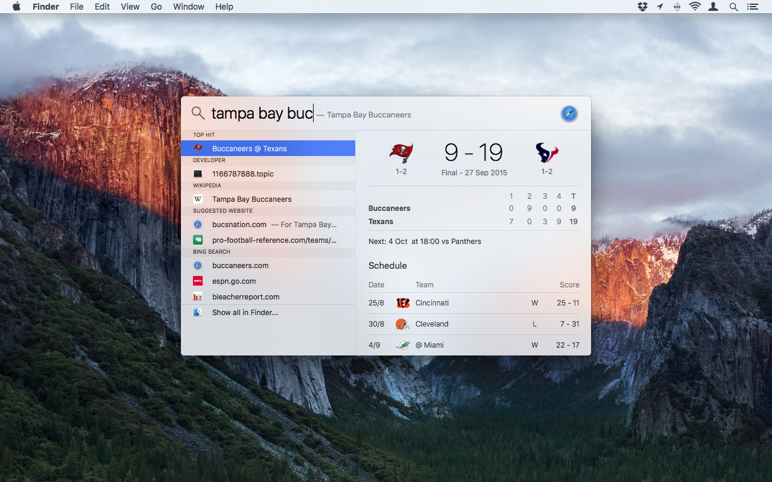The width and height of the screenshot is (772, 482).
Task: Click the Cleveland Browns helmet logo
Action: coord(403,324)
